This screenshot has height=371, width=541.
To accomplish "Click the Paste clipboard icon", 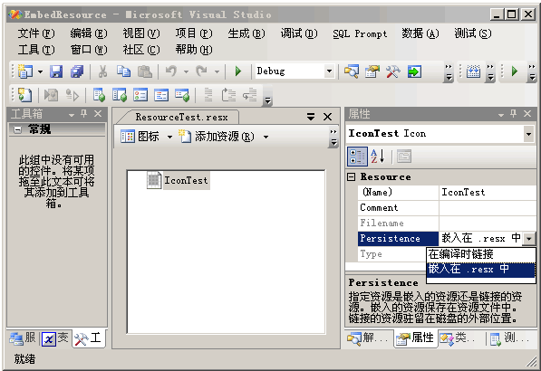I will (x=145, y=71).
